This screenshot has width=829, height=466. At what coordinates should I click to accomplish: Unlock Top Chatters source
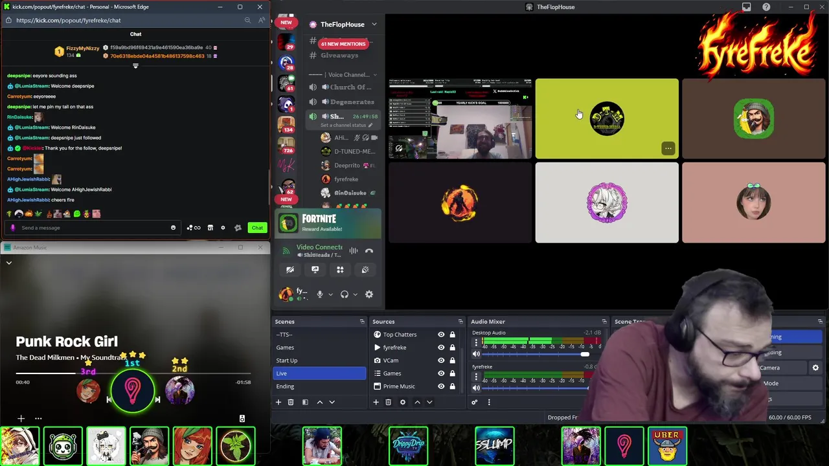point(452,335)
